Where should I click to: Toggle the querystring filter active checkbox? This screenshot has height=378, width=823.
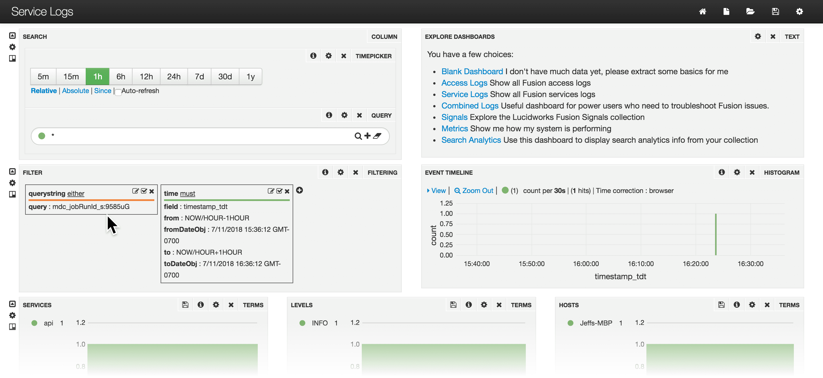(144, 191)
